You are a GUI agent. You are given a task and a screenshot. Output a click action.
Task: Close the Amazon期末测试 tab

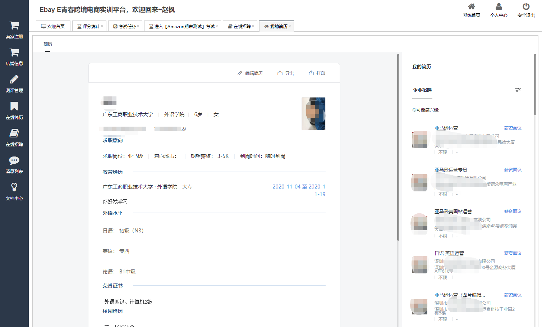[217, 26]
